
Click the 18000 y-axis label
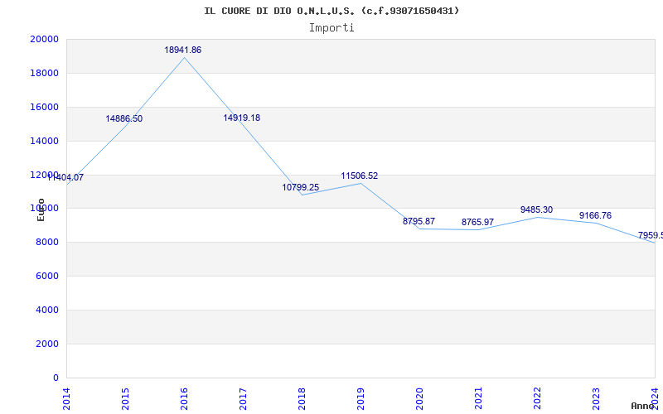[x=45, y=73]
